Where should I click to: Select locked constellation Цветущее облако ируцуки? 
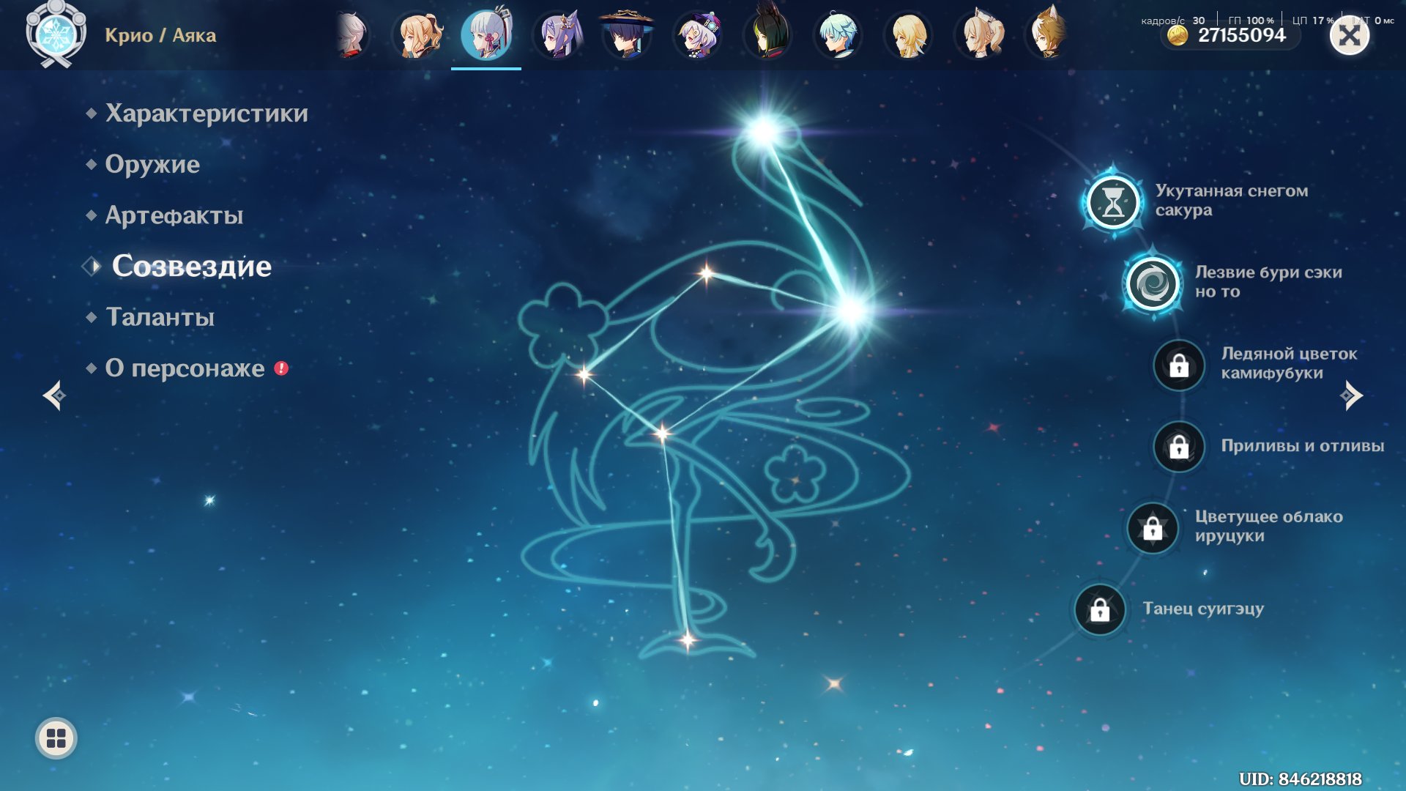pos(1153,527)
